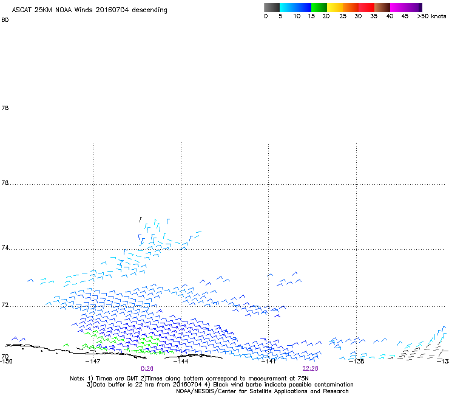The image size is (449, 395).
Task: Pick the yellow 20-25 knots legend segment
Action: click(335, 7)
